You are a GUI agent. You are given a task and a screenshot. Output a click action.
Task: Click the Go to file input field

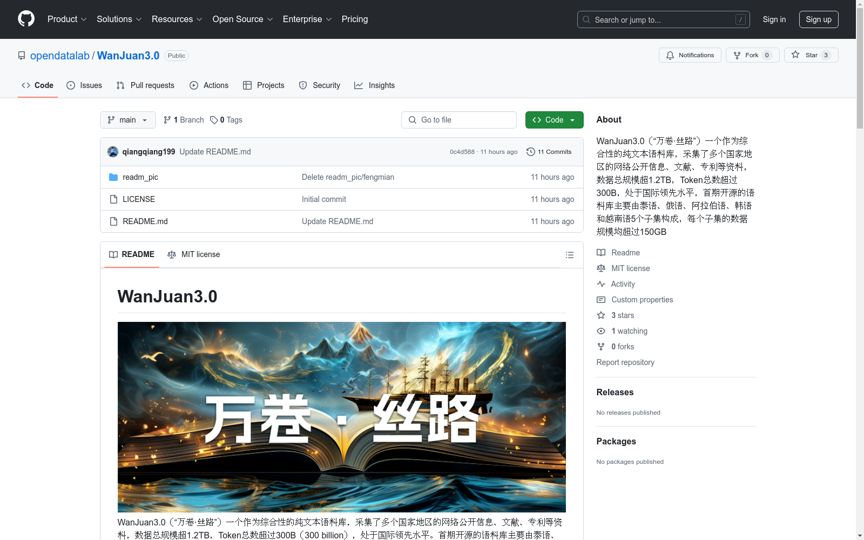pos(459,120)
